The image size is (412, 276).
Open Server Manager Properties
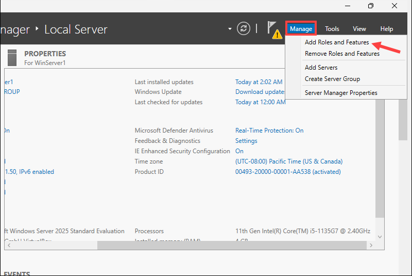[x=341, y=93]
